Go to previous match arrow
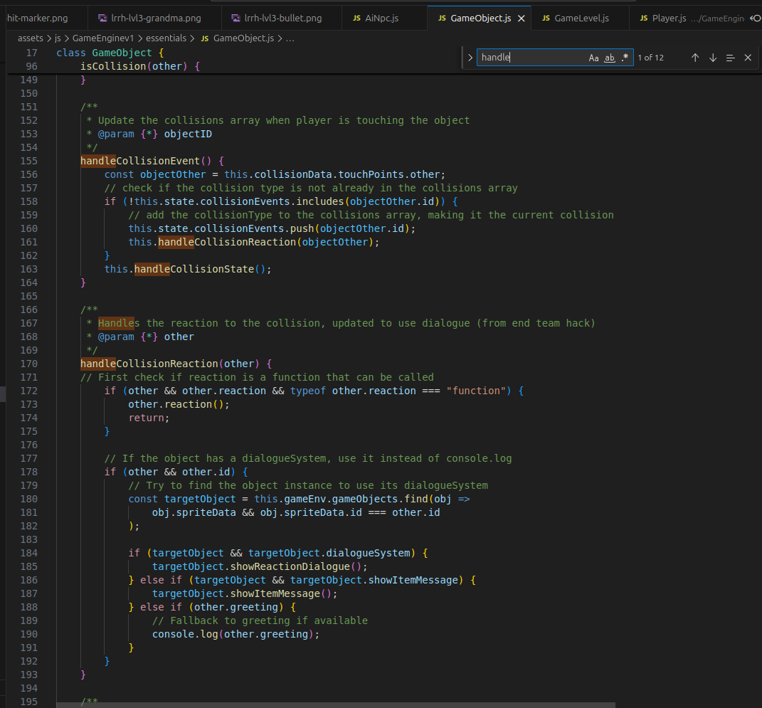Screen dimensions: 762x708 click(x=695, y=58)
